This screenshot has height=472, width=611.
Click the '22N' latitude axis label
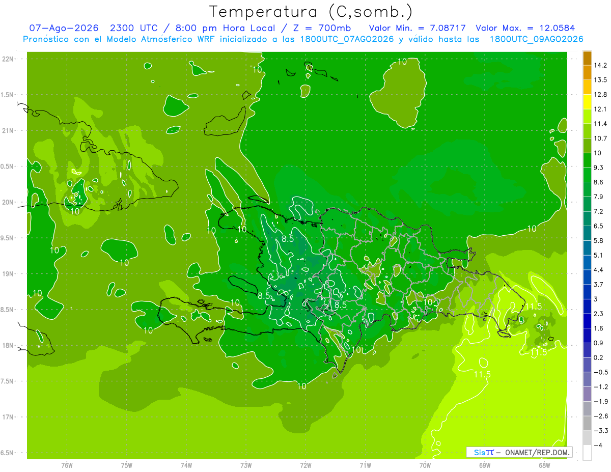pos(9,59)
